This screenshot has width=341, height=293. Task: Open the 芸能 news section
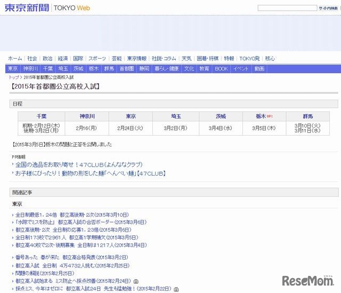(x=117, y=58)
